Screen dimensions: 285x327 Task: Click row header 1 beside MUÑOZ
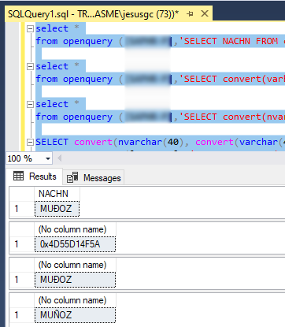click(x=22, y=315)
